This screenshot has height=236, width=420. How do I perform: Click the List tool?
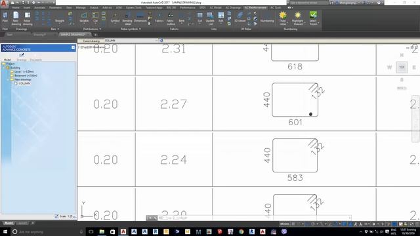point(199,18)
